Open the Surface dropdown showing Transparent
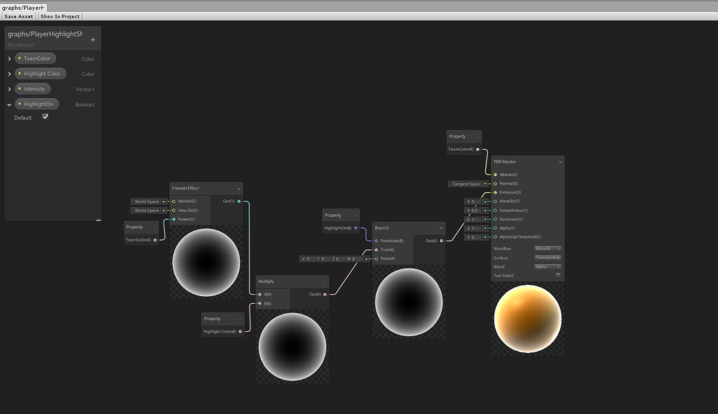Viewport: 718px width, 414px height. pos(547,258)
